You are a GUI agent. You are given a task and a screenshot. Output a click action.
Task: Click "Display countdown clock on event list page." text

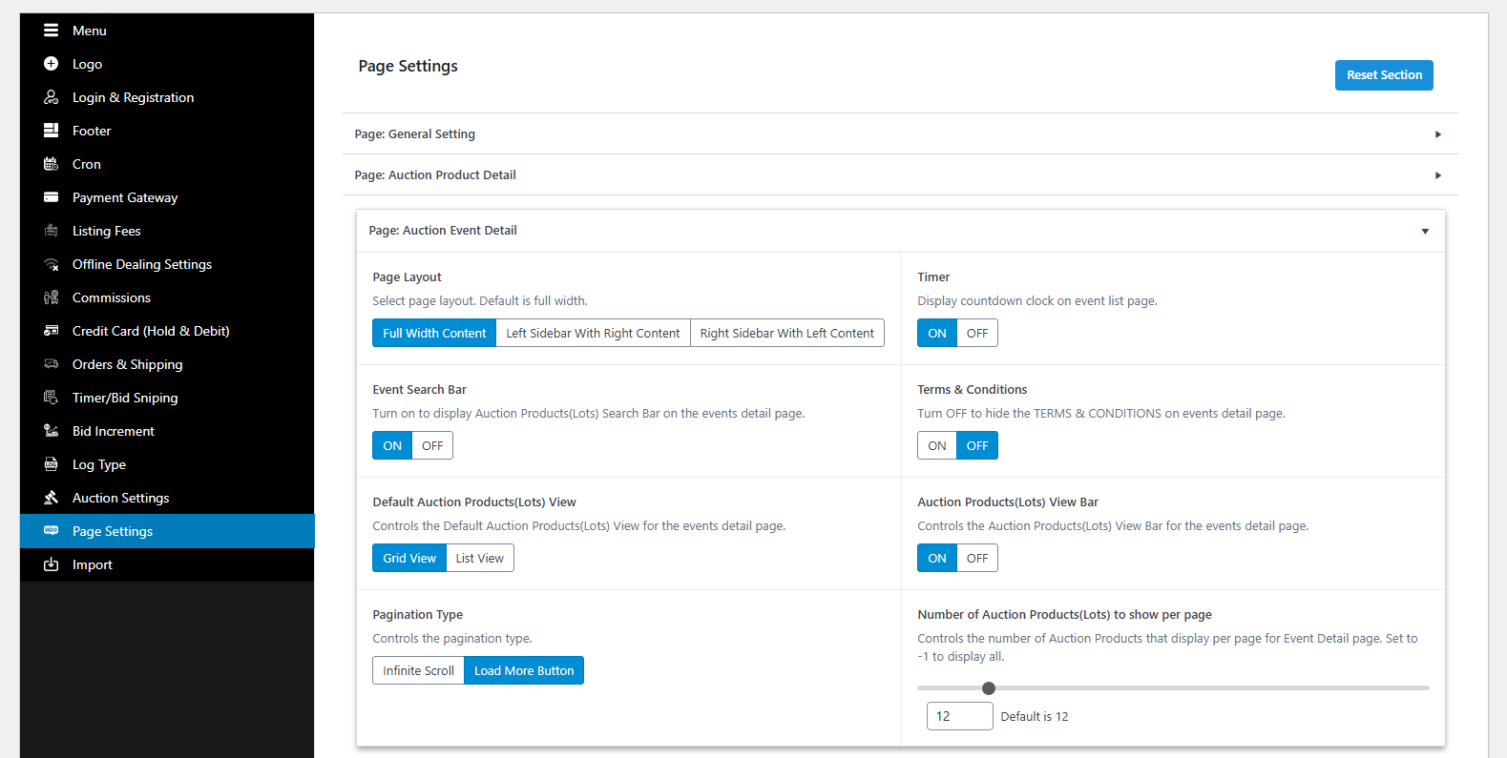coord(1037,301)
